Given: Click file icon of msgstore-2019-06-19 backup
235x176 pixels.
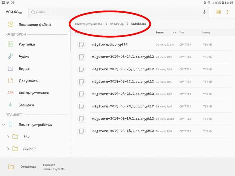Looking at the screenshot, I should (81, 119).
